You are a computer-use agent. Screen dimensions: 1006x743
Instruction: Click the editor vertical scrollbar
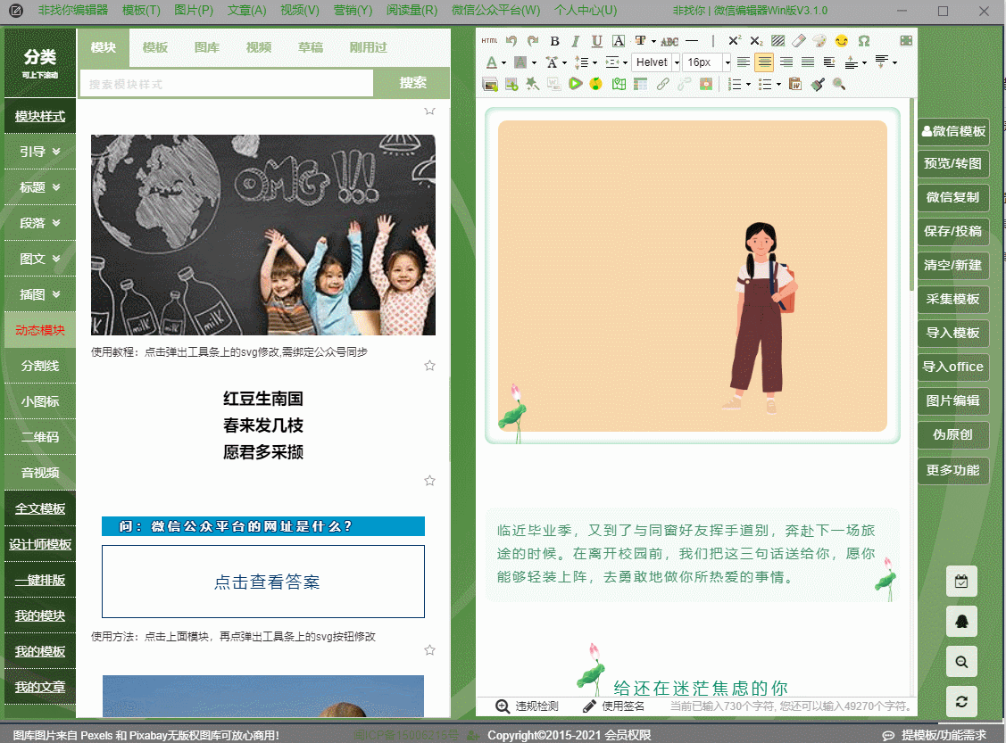[912, 194]
